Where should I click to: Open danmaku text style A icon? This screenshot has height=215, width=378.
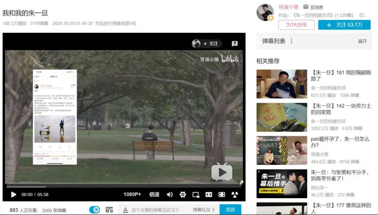tap(125, 210)
